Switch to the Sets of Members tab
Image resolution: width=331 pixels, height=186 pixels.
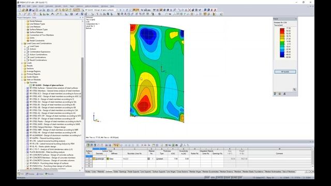(289, 172)
